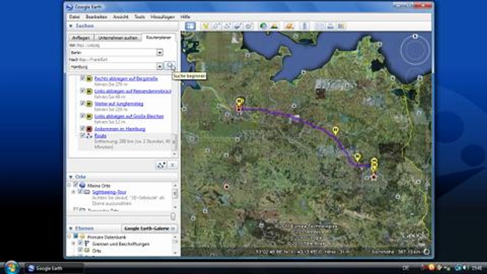This screenshot has height=274, width=487.
Task: Click Google Earth taskbar button
Action: pos(54,268)
